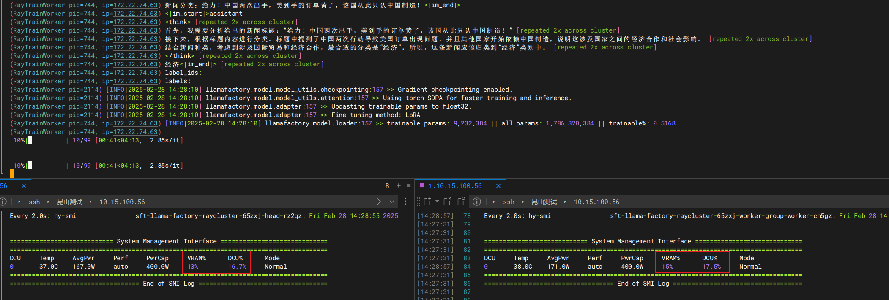889x300 pixels.
Task: Expand the down chevron in left pane address bar
Action: (x=392, y=202)
